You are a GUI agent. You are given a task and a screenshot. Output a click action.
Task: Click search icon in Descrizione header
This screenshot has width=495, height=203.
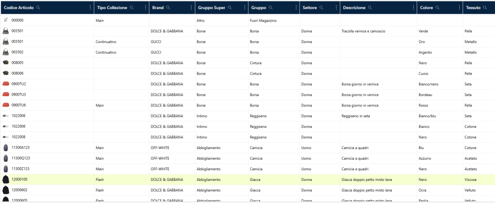370,8
